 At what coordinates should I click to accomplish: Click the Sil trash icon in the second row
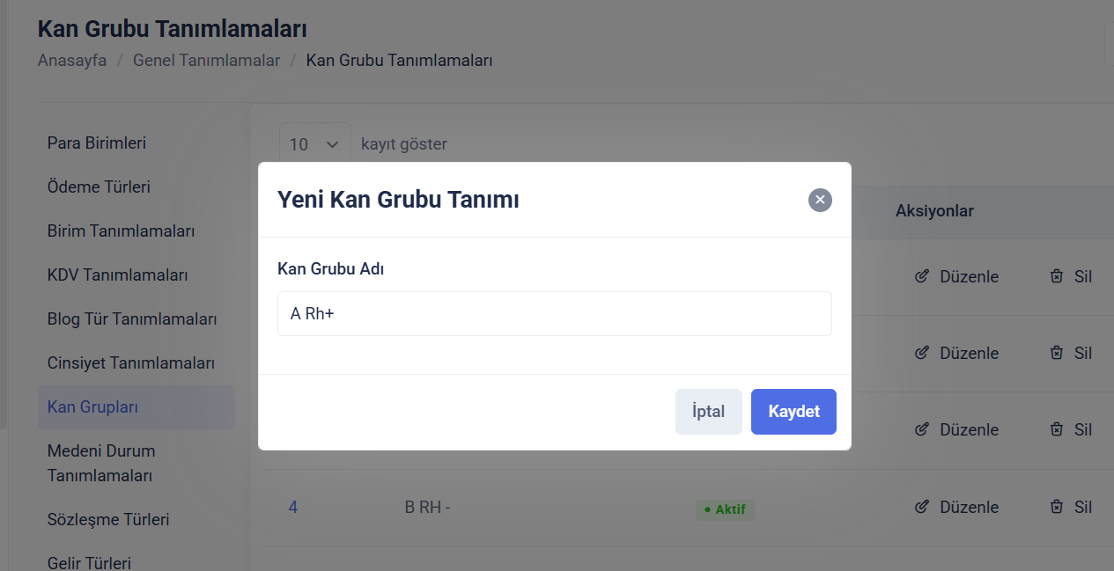pos(1057,353)
